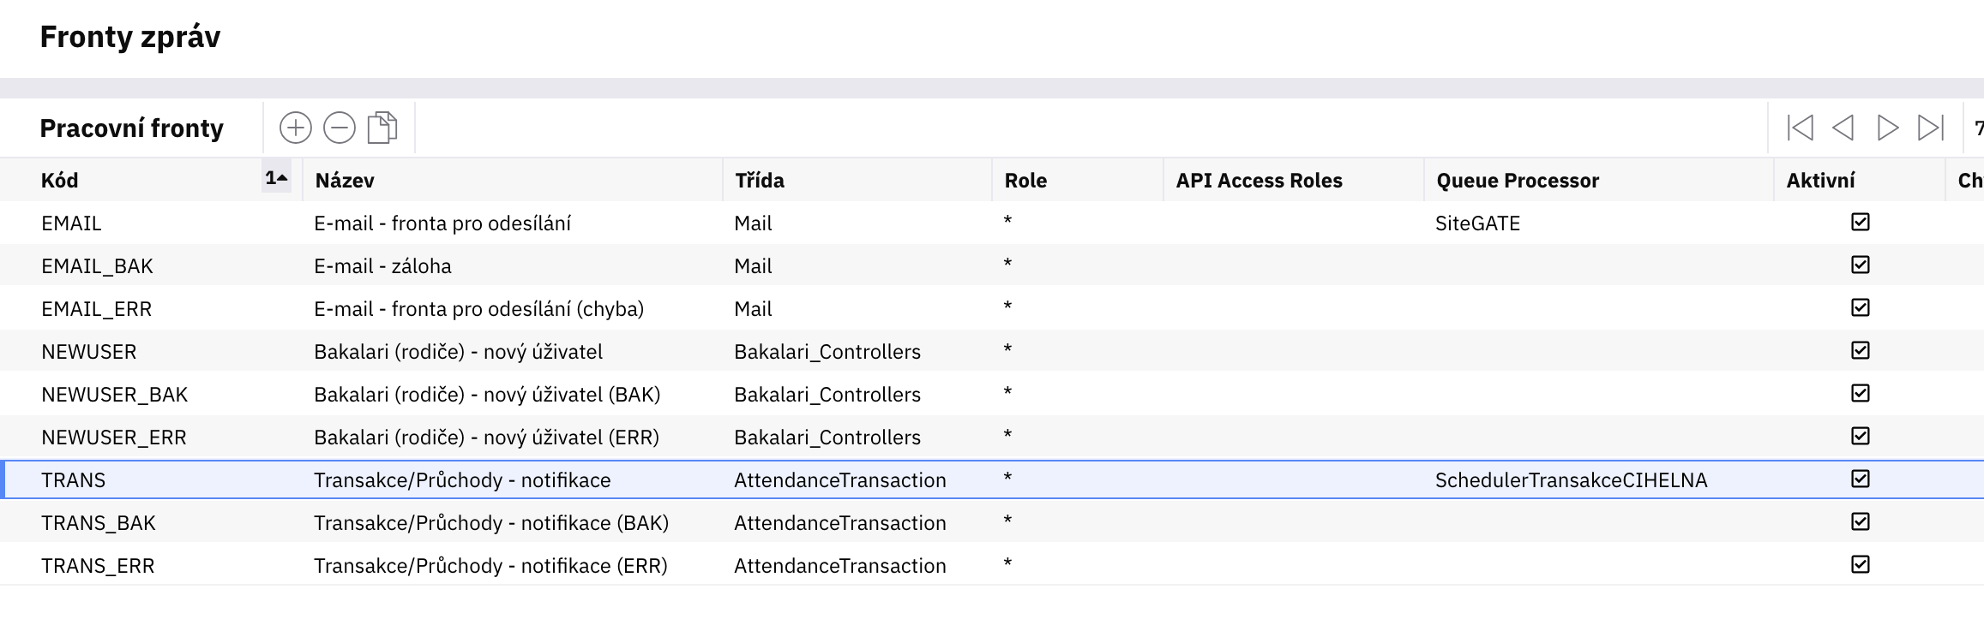Sort by Třída column header
The image size is (1984, 637).
[x=760, y=181]
